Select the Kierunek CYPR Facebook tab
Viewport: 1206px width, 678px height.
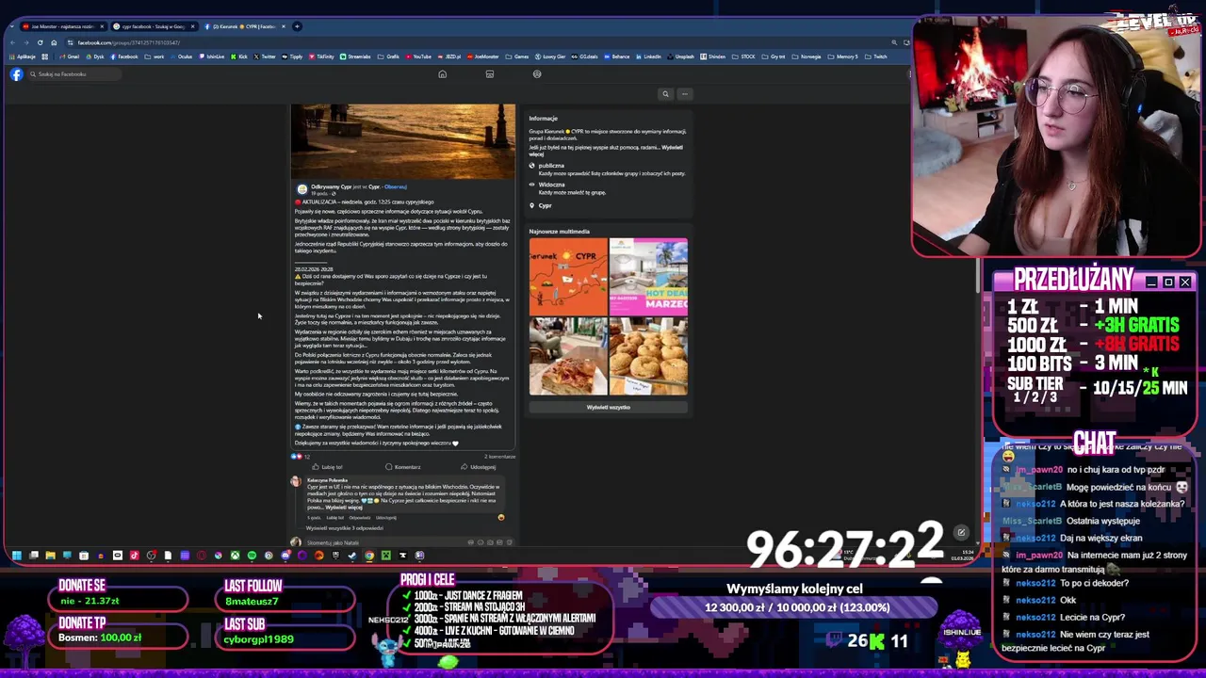coord(244,26)
